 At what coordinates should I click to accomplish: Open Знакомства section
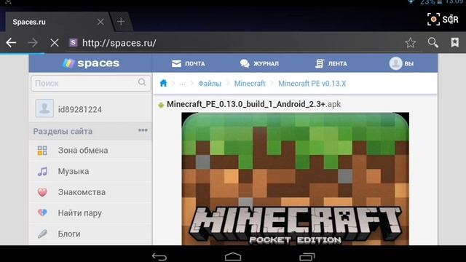(x=90, y=192)
